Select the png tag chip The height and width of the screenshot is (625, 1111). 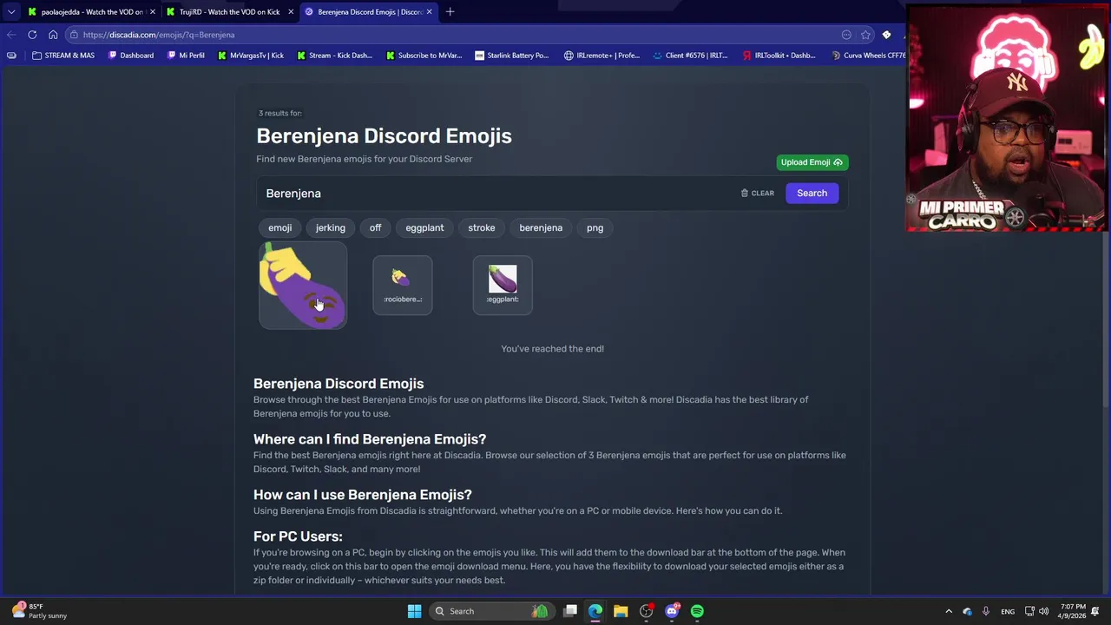(x=595, y=228)
